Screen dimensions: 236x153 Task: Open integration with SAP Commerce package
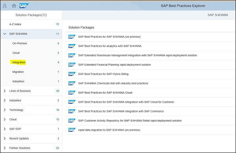pyautogui.click(x=121, y=111)
